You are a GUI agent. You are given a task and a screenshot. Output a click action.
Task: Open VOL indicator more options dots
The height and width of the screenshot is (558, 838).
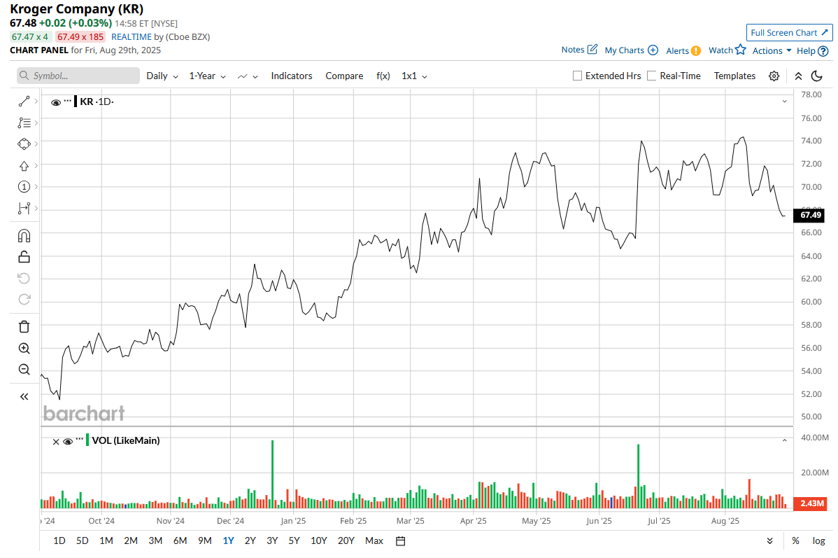(80, 439)
